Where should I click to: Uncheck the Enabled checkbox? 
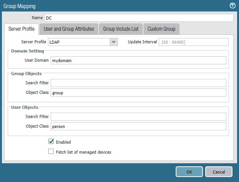(51, 142)
